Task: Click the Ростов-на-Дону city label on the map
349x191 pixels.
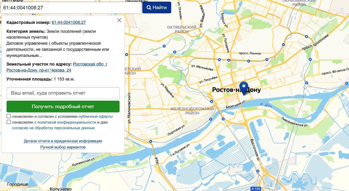Action: pyautogui.click(x=236, y=90)
